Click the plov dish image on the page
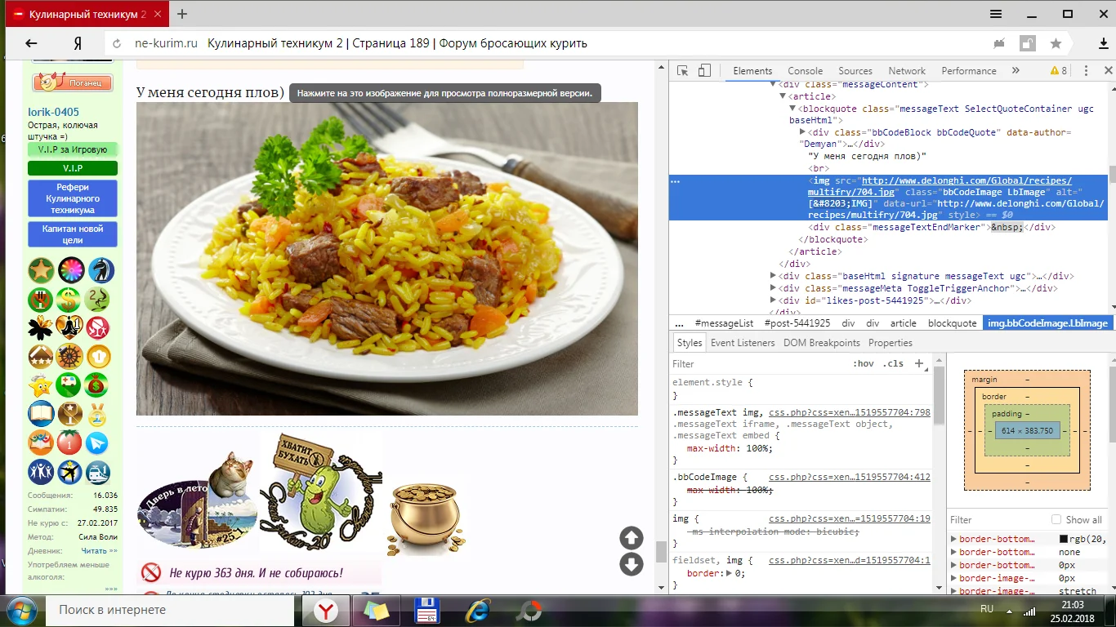The width and height of the screenshot is (1116, 627). pyautogui.click(x=387, y=259)
